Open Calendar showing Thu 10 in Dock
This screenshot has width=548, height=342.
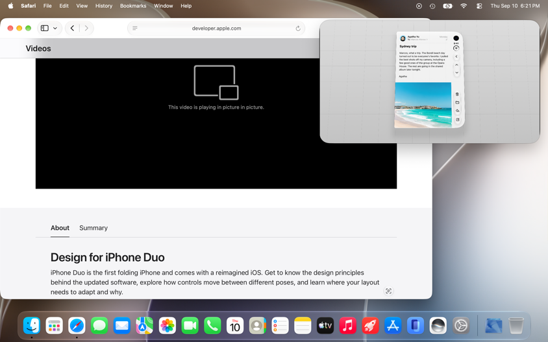pyautogui.click(x=235, y=326)
